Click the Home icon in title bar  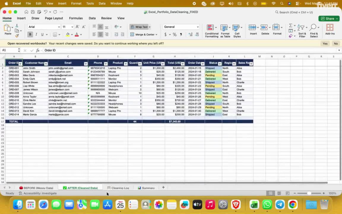tap(26, 12)
